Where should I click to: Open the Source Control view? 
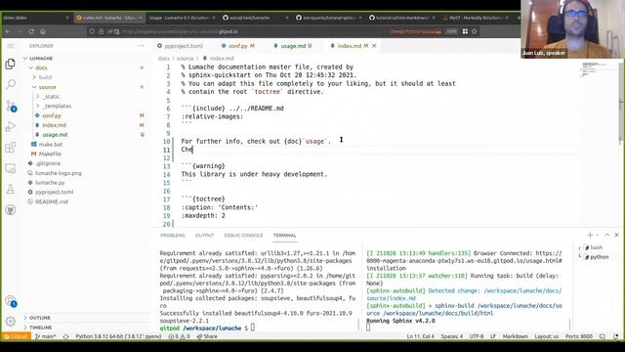click(x=11, y=106)
